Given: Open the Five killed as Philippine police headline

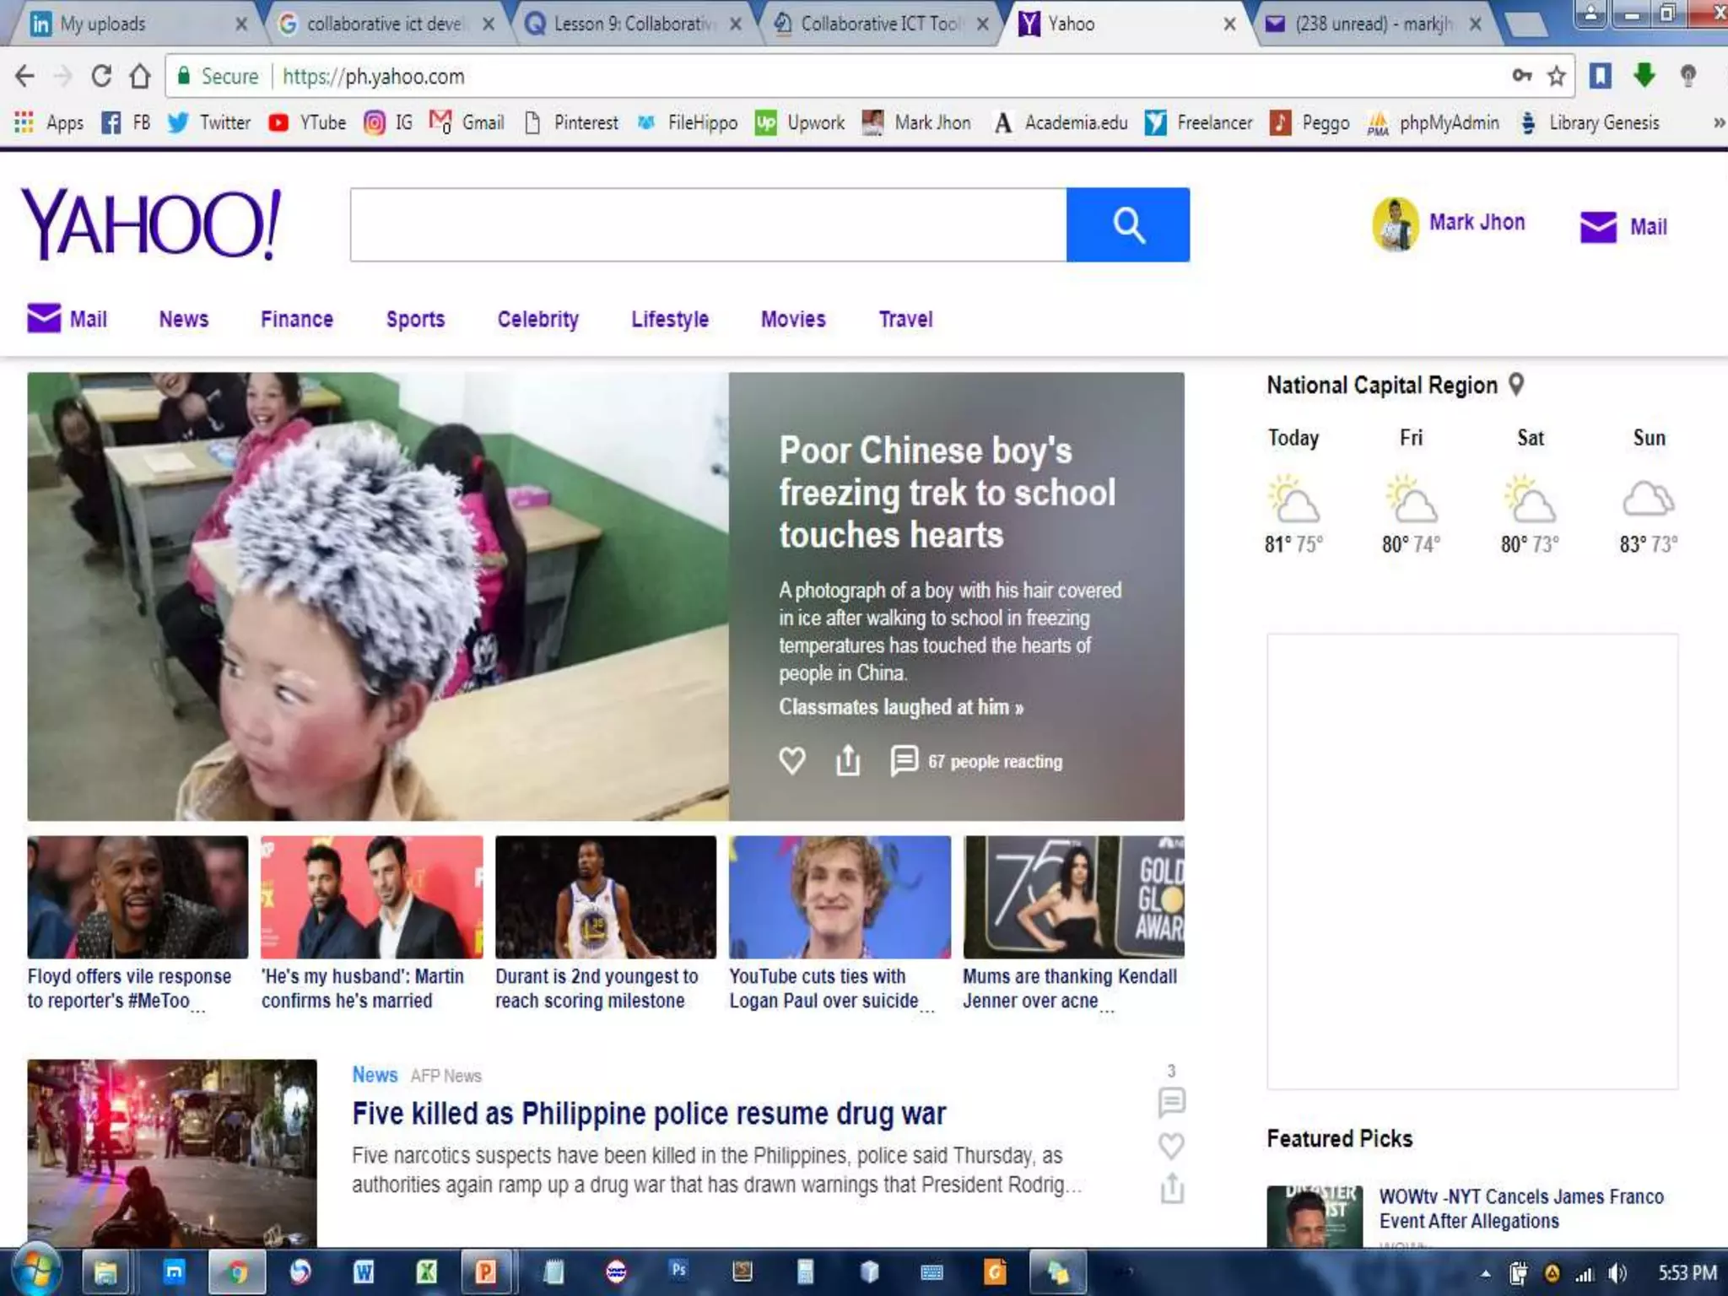Looking at the screenshot, I should pyautogui.click(x=649, y=1114).
